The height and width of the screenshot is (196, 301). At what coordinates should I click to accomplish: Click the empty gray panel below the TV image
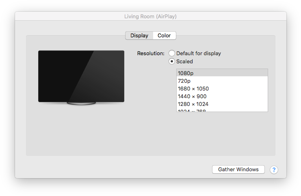click(81, 134)
